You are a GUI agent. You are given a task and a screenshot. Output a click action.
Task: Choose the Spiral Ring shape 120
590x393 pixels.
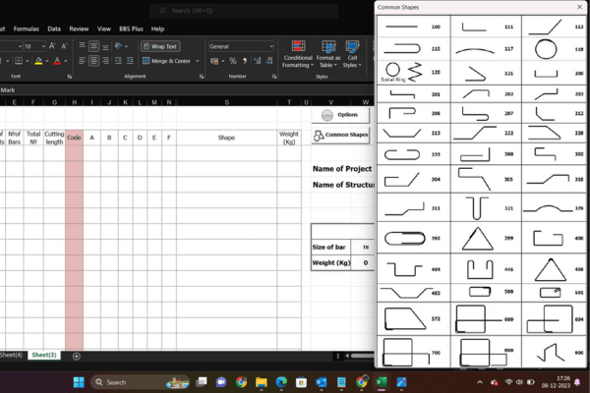coord(401,72)
